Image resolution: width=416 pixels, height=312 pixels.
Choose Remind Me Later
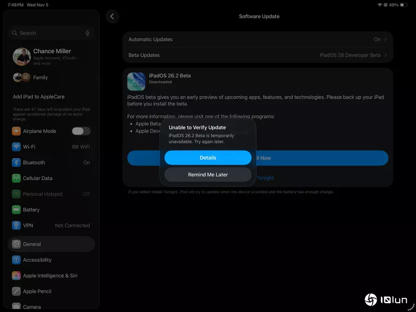(208, 175)
